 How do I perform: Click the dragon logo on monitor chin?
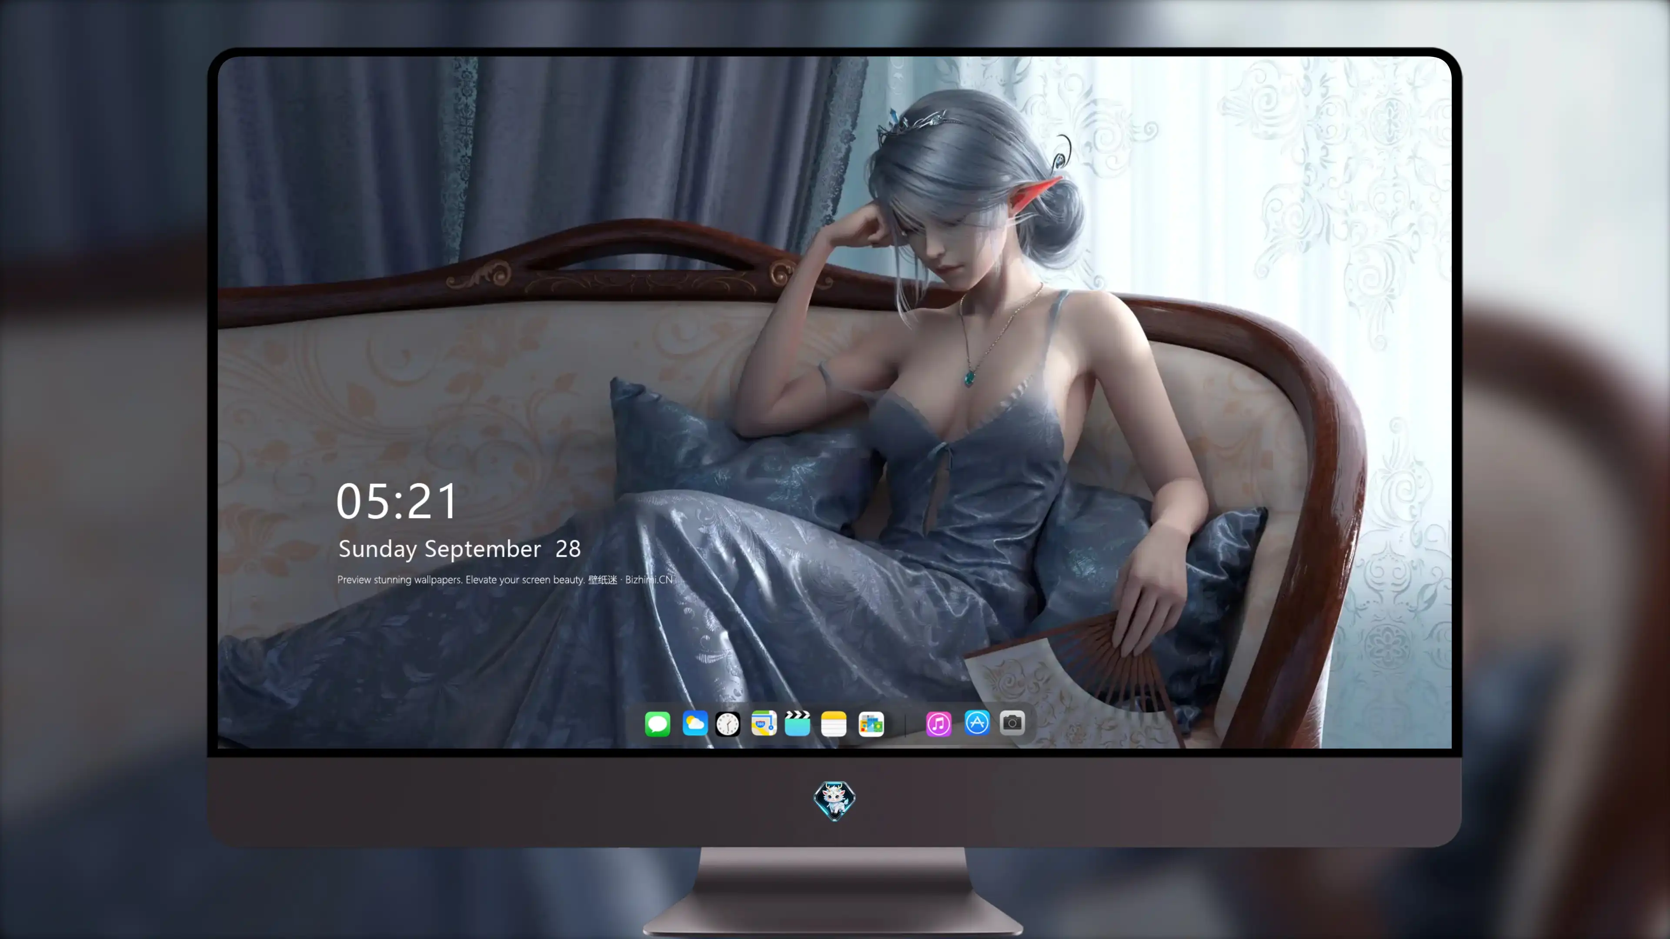[835, 800]
